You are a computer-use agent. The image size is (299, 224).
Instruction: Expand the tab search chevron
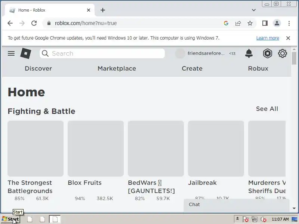[x=254, y=10]
